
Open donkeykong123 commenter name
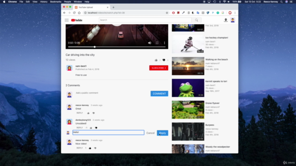click(83, 120)
